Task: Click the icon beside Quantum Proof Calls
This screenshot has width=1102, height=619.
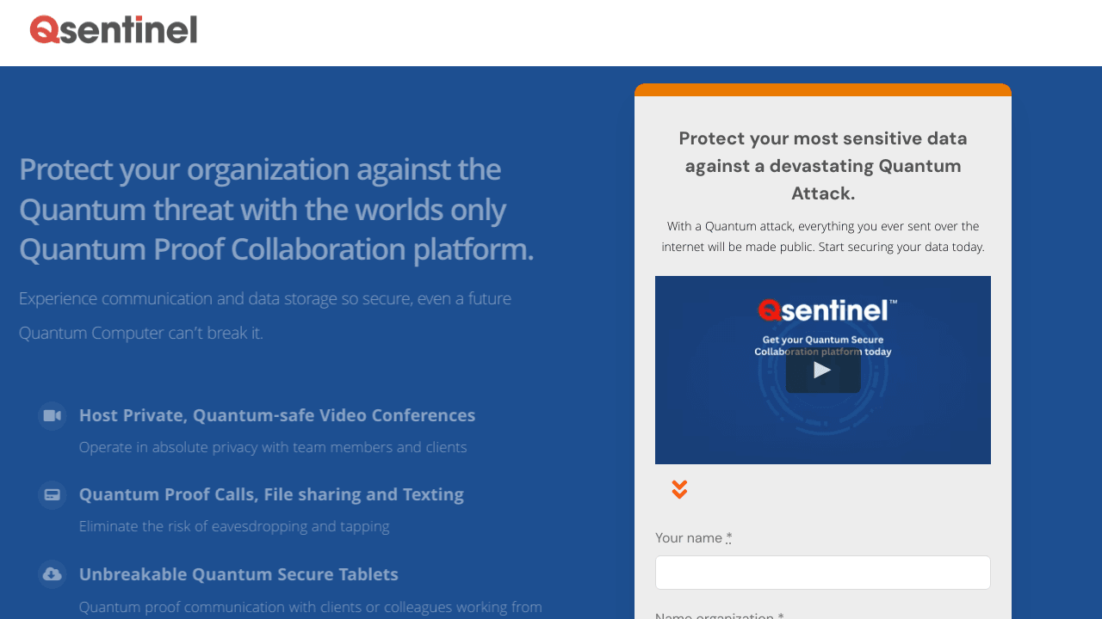Action: pos(53,495)
